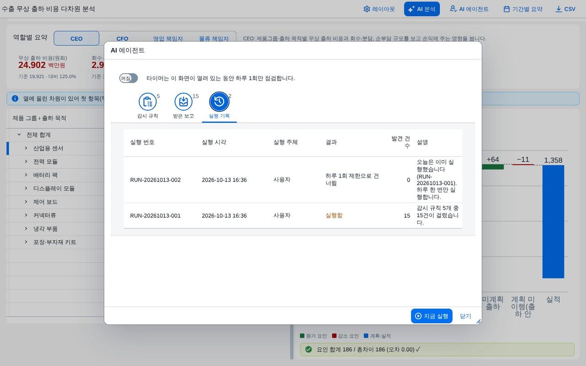
Task: Click the 증가 요인 green legend swatch
Action: [x=302, y=336]
